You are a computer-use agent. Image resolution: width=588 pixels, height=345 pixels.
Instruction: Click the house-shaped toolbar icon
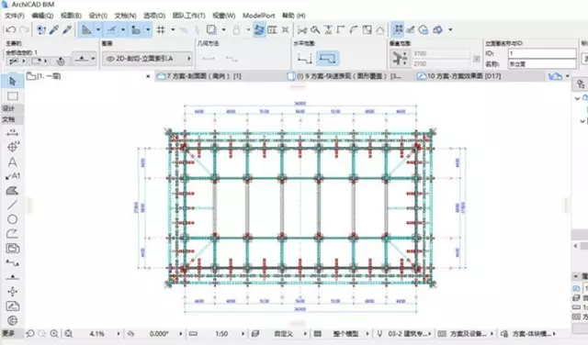click(379, 30)
